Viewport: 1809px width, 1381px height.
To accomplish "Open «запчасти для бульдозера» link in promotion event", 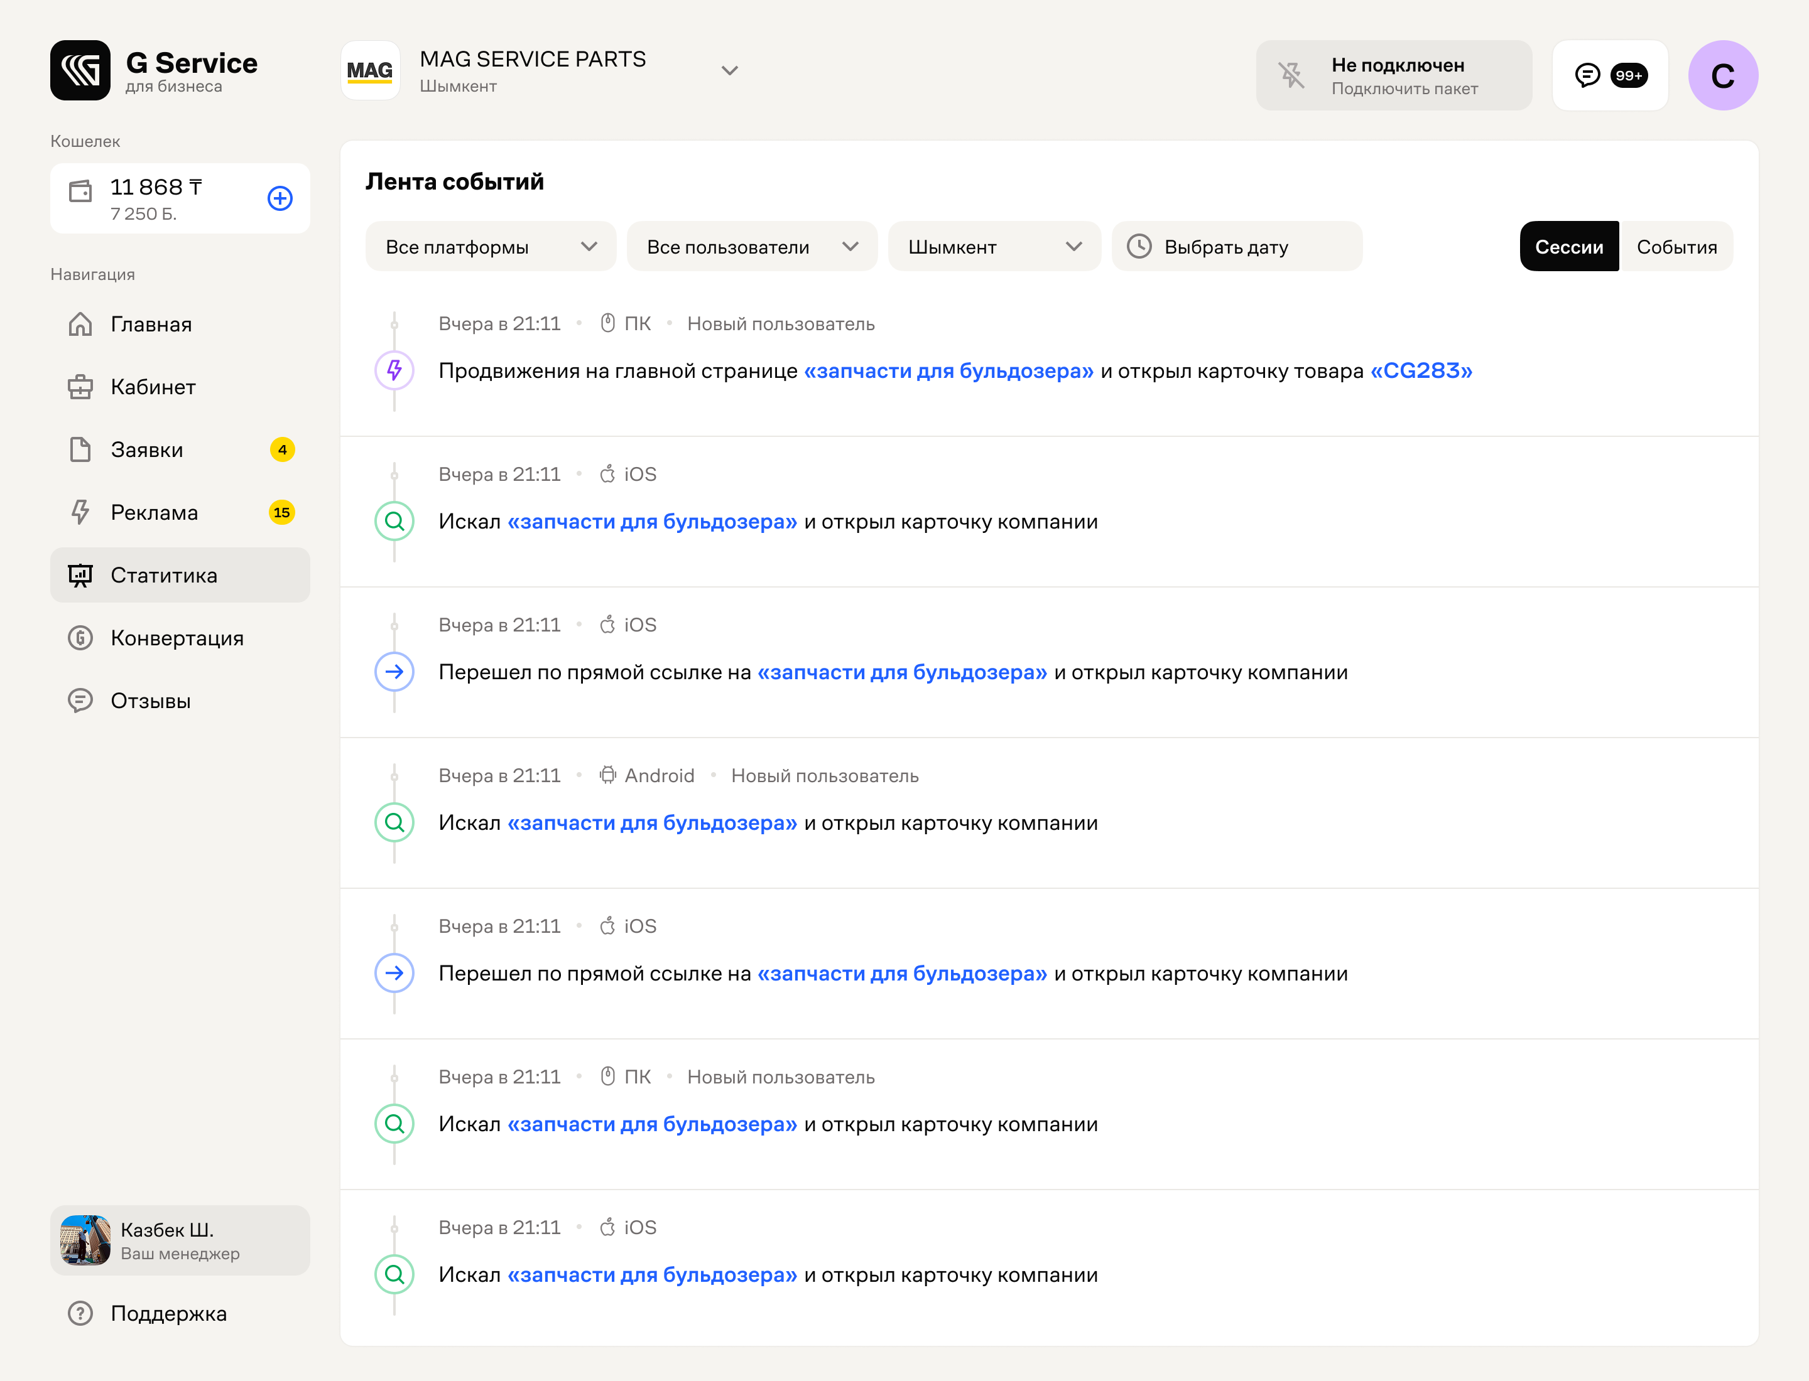I will pos(948,371).
